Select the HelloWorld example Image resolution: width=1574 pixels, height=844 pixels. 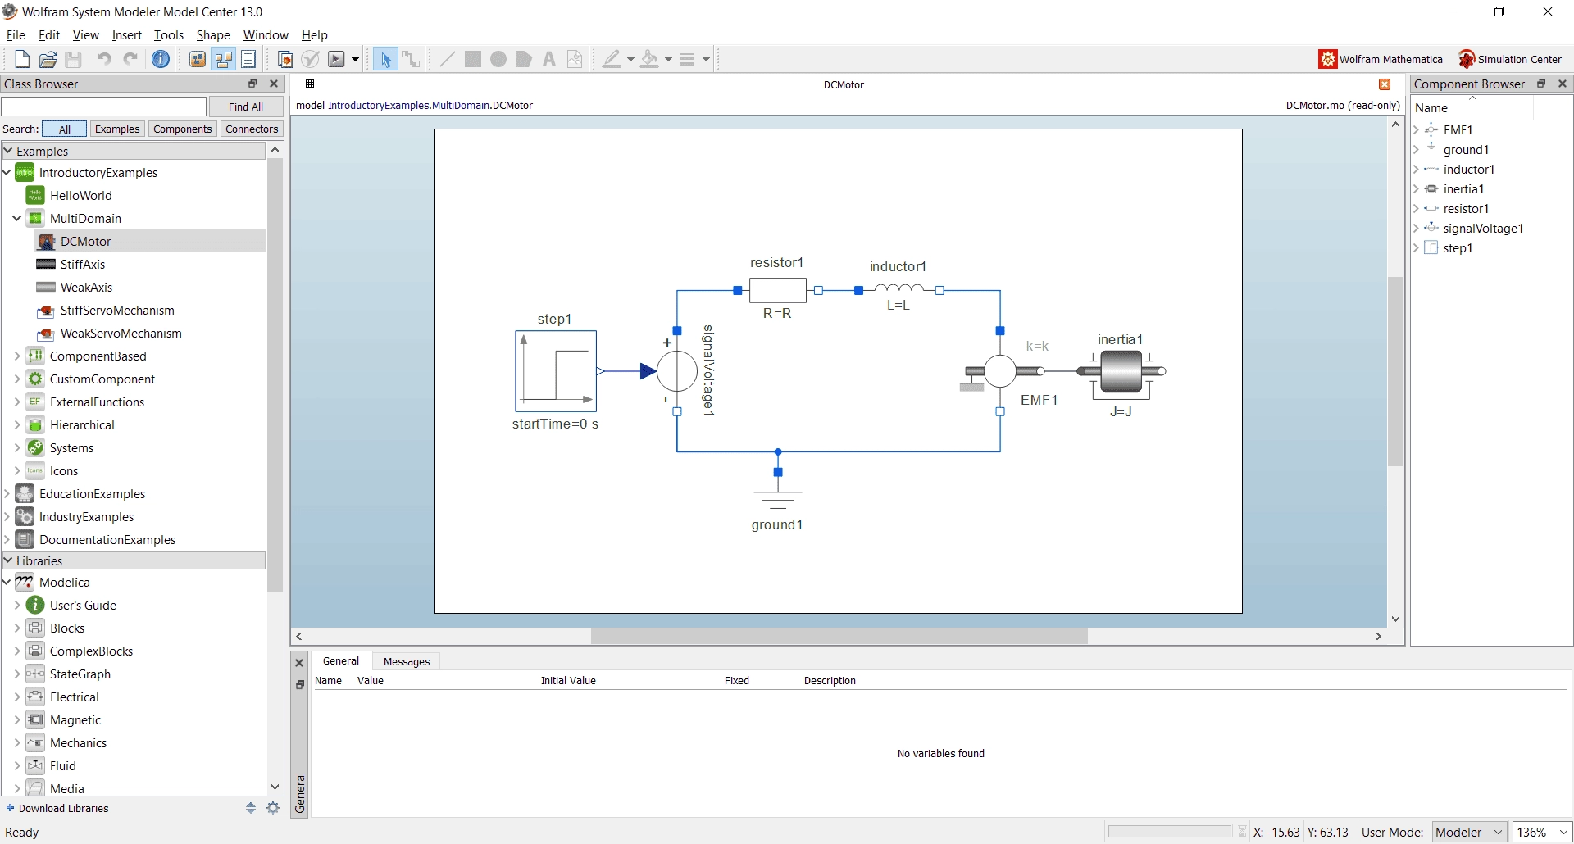pos(80,195)
